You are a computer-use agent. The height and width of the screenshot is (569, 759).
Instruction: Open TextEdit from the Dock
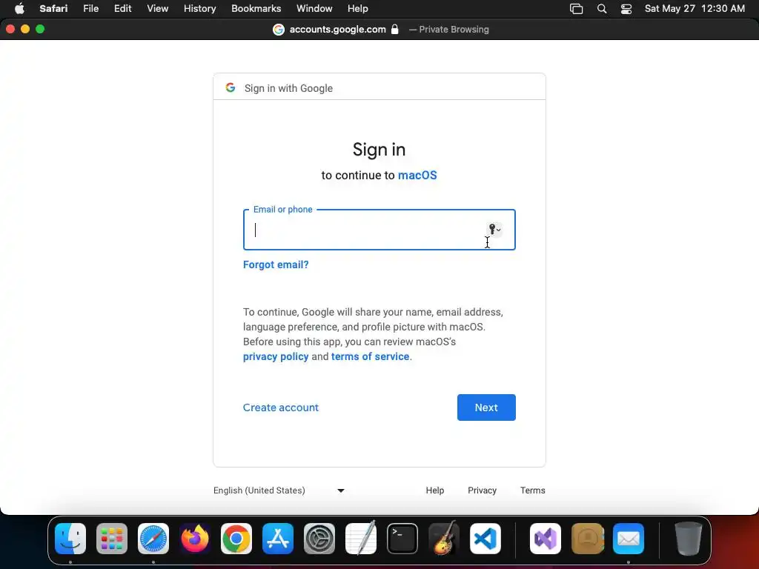click(x=361, y=539)
